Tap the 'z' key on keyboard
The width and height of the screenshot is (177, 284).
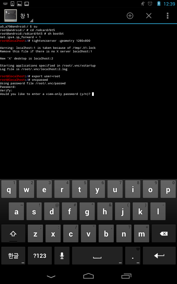click(35, 233)
